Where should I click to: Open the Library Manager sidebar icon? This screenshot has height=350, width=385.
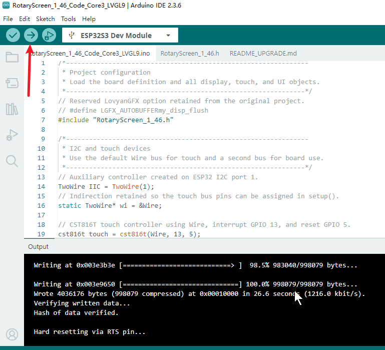click(x=12, y=109)
